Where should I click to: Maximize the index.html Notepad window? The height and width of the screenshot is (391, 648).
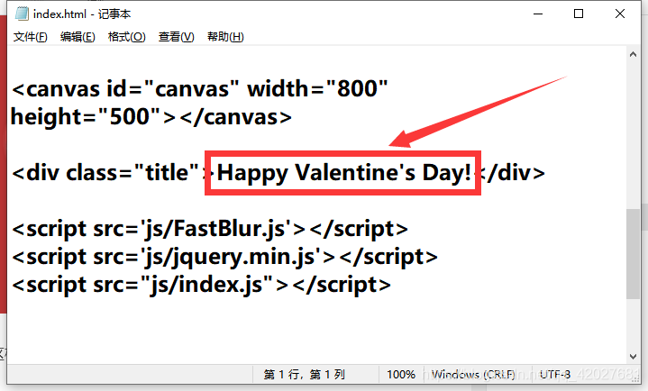pos(579,14)
